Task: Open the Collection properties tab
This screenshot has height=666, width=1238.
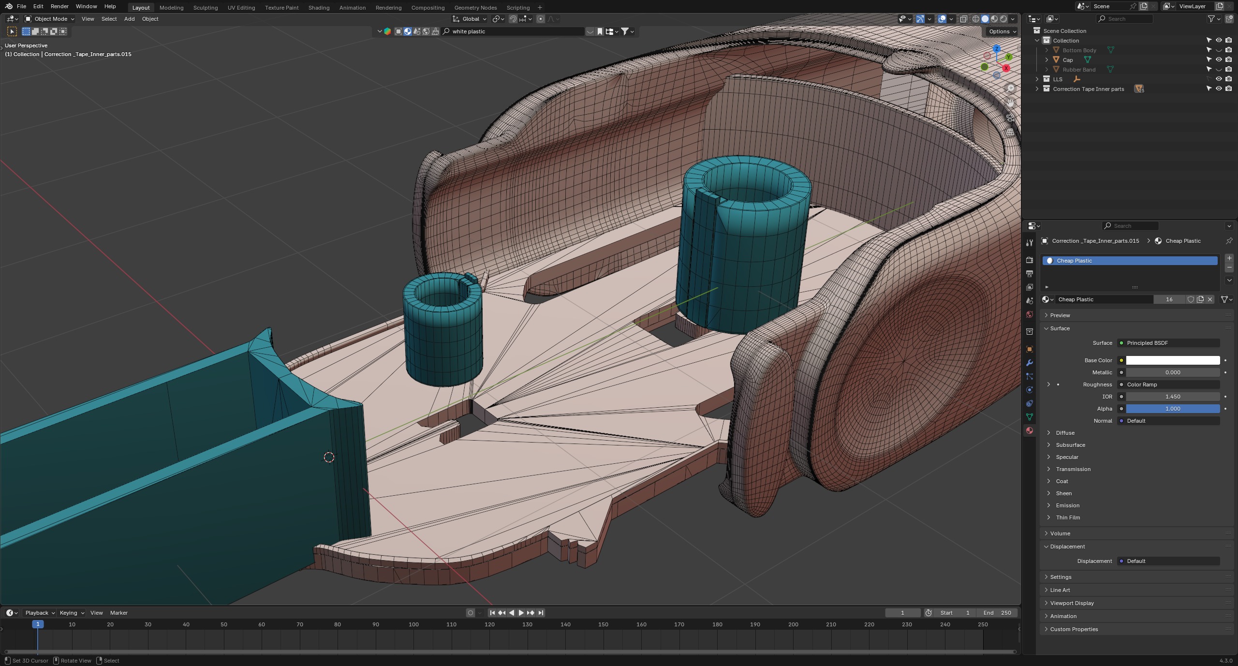Action: click(x=1029, y=332)
